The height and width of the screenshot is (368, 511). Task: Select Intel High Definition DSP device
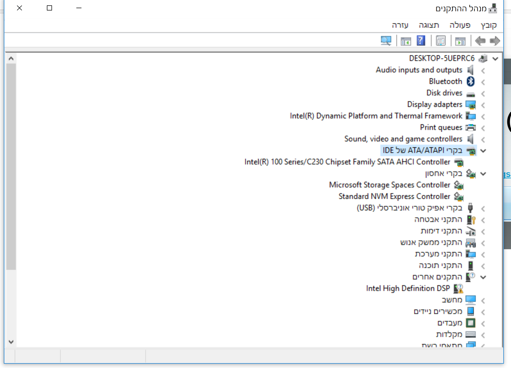408,288
